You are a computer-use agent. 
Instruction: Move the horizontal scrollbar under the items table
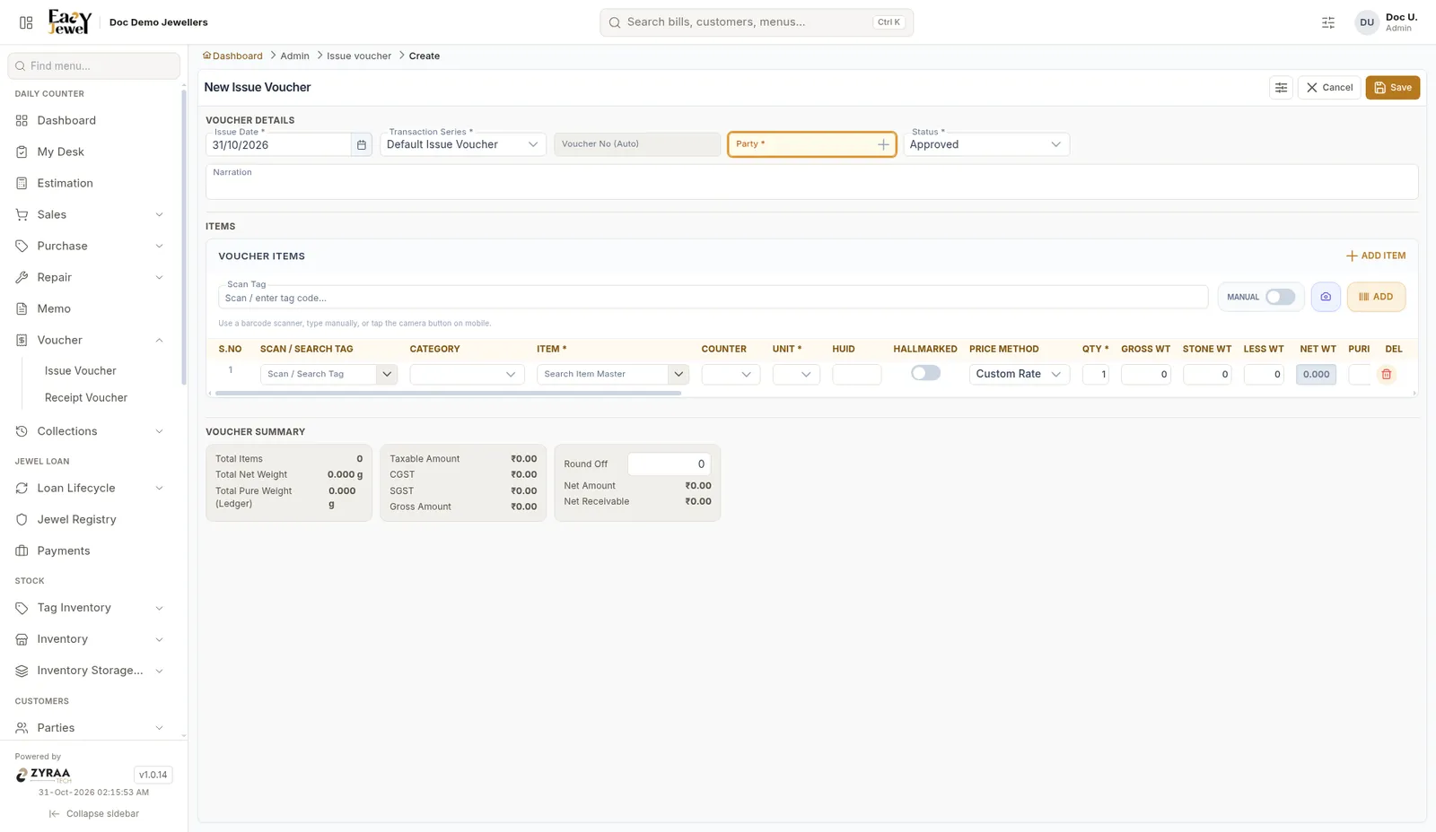(x=448, y=393)
